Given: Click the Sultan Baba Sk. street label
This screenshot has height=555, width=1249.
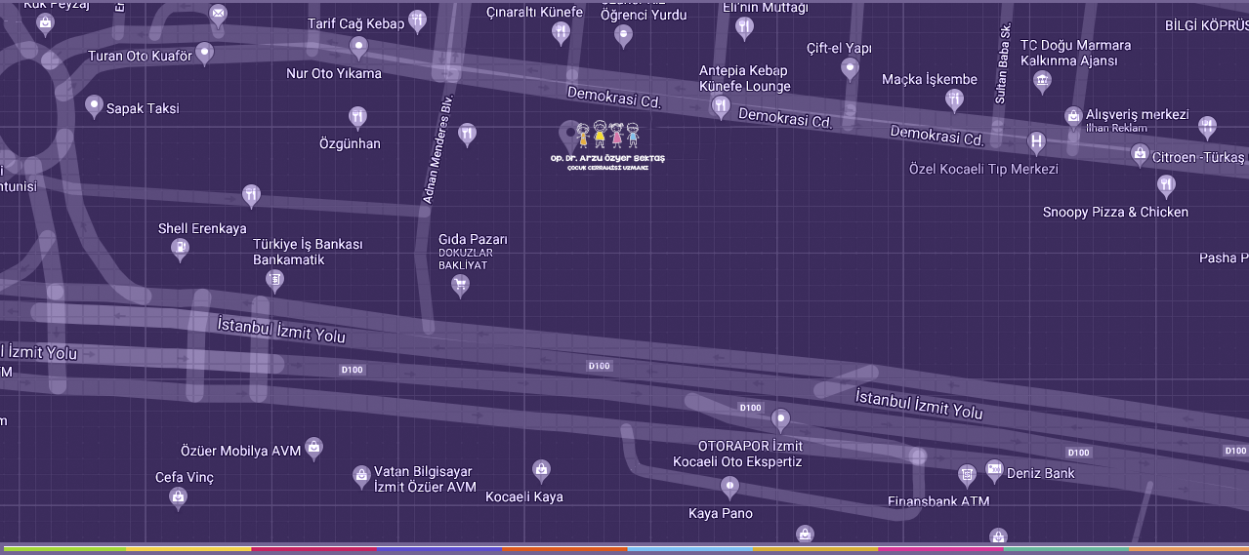Looking at the screenshot, I should click(1003, 64).
